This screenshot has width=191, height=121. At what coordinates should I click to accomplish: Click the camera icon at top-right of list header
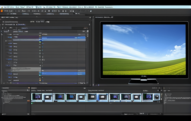[87, 31]
